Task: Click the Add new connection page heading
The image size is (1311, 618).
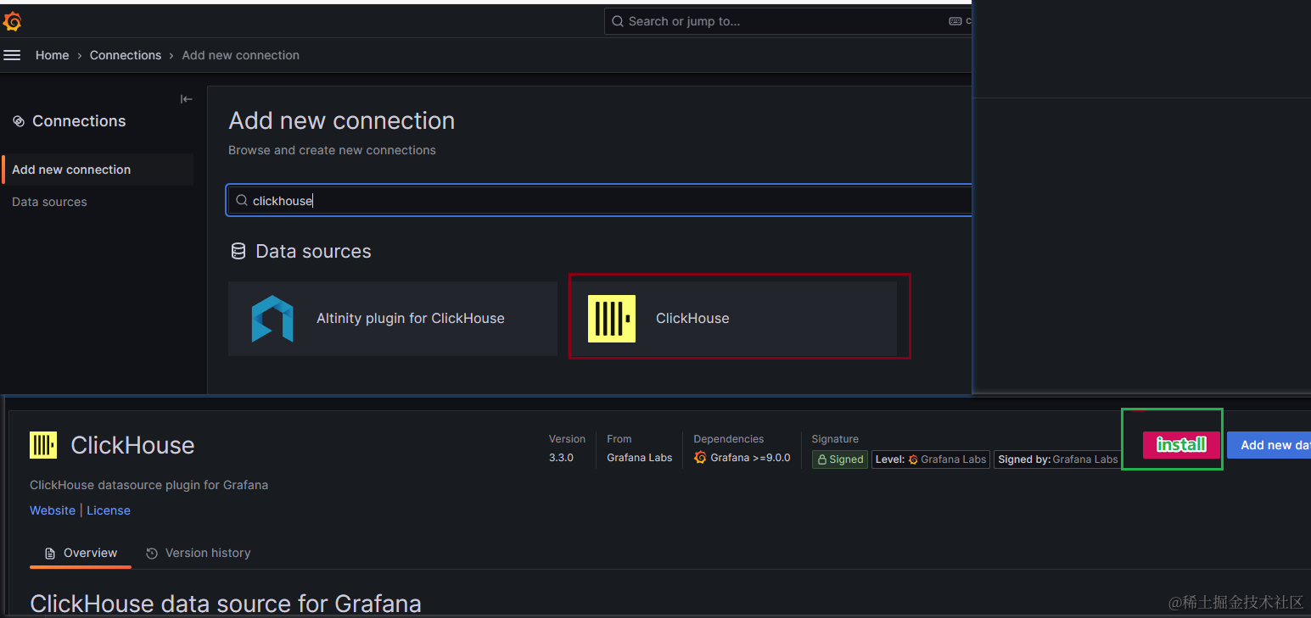Action: (342, 120)
